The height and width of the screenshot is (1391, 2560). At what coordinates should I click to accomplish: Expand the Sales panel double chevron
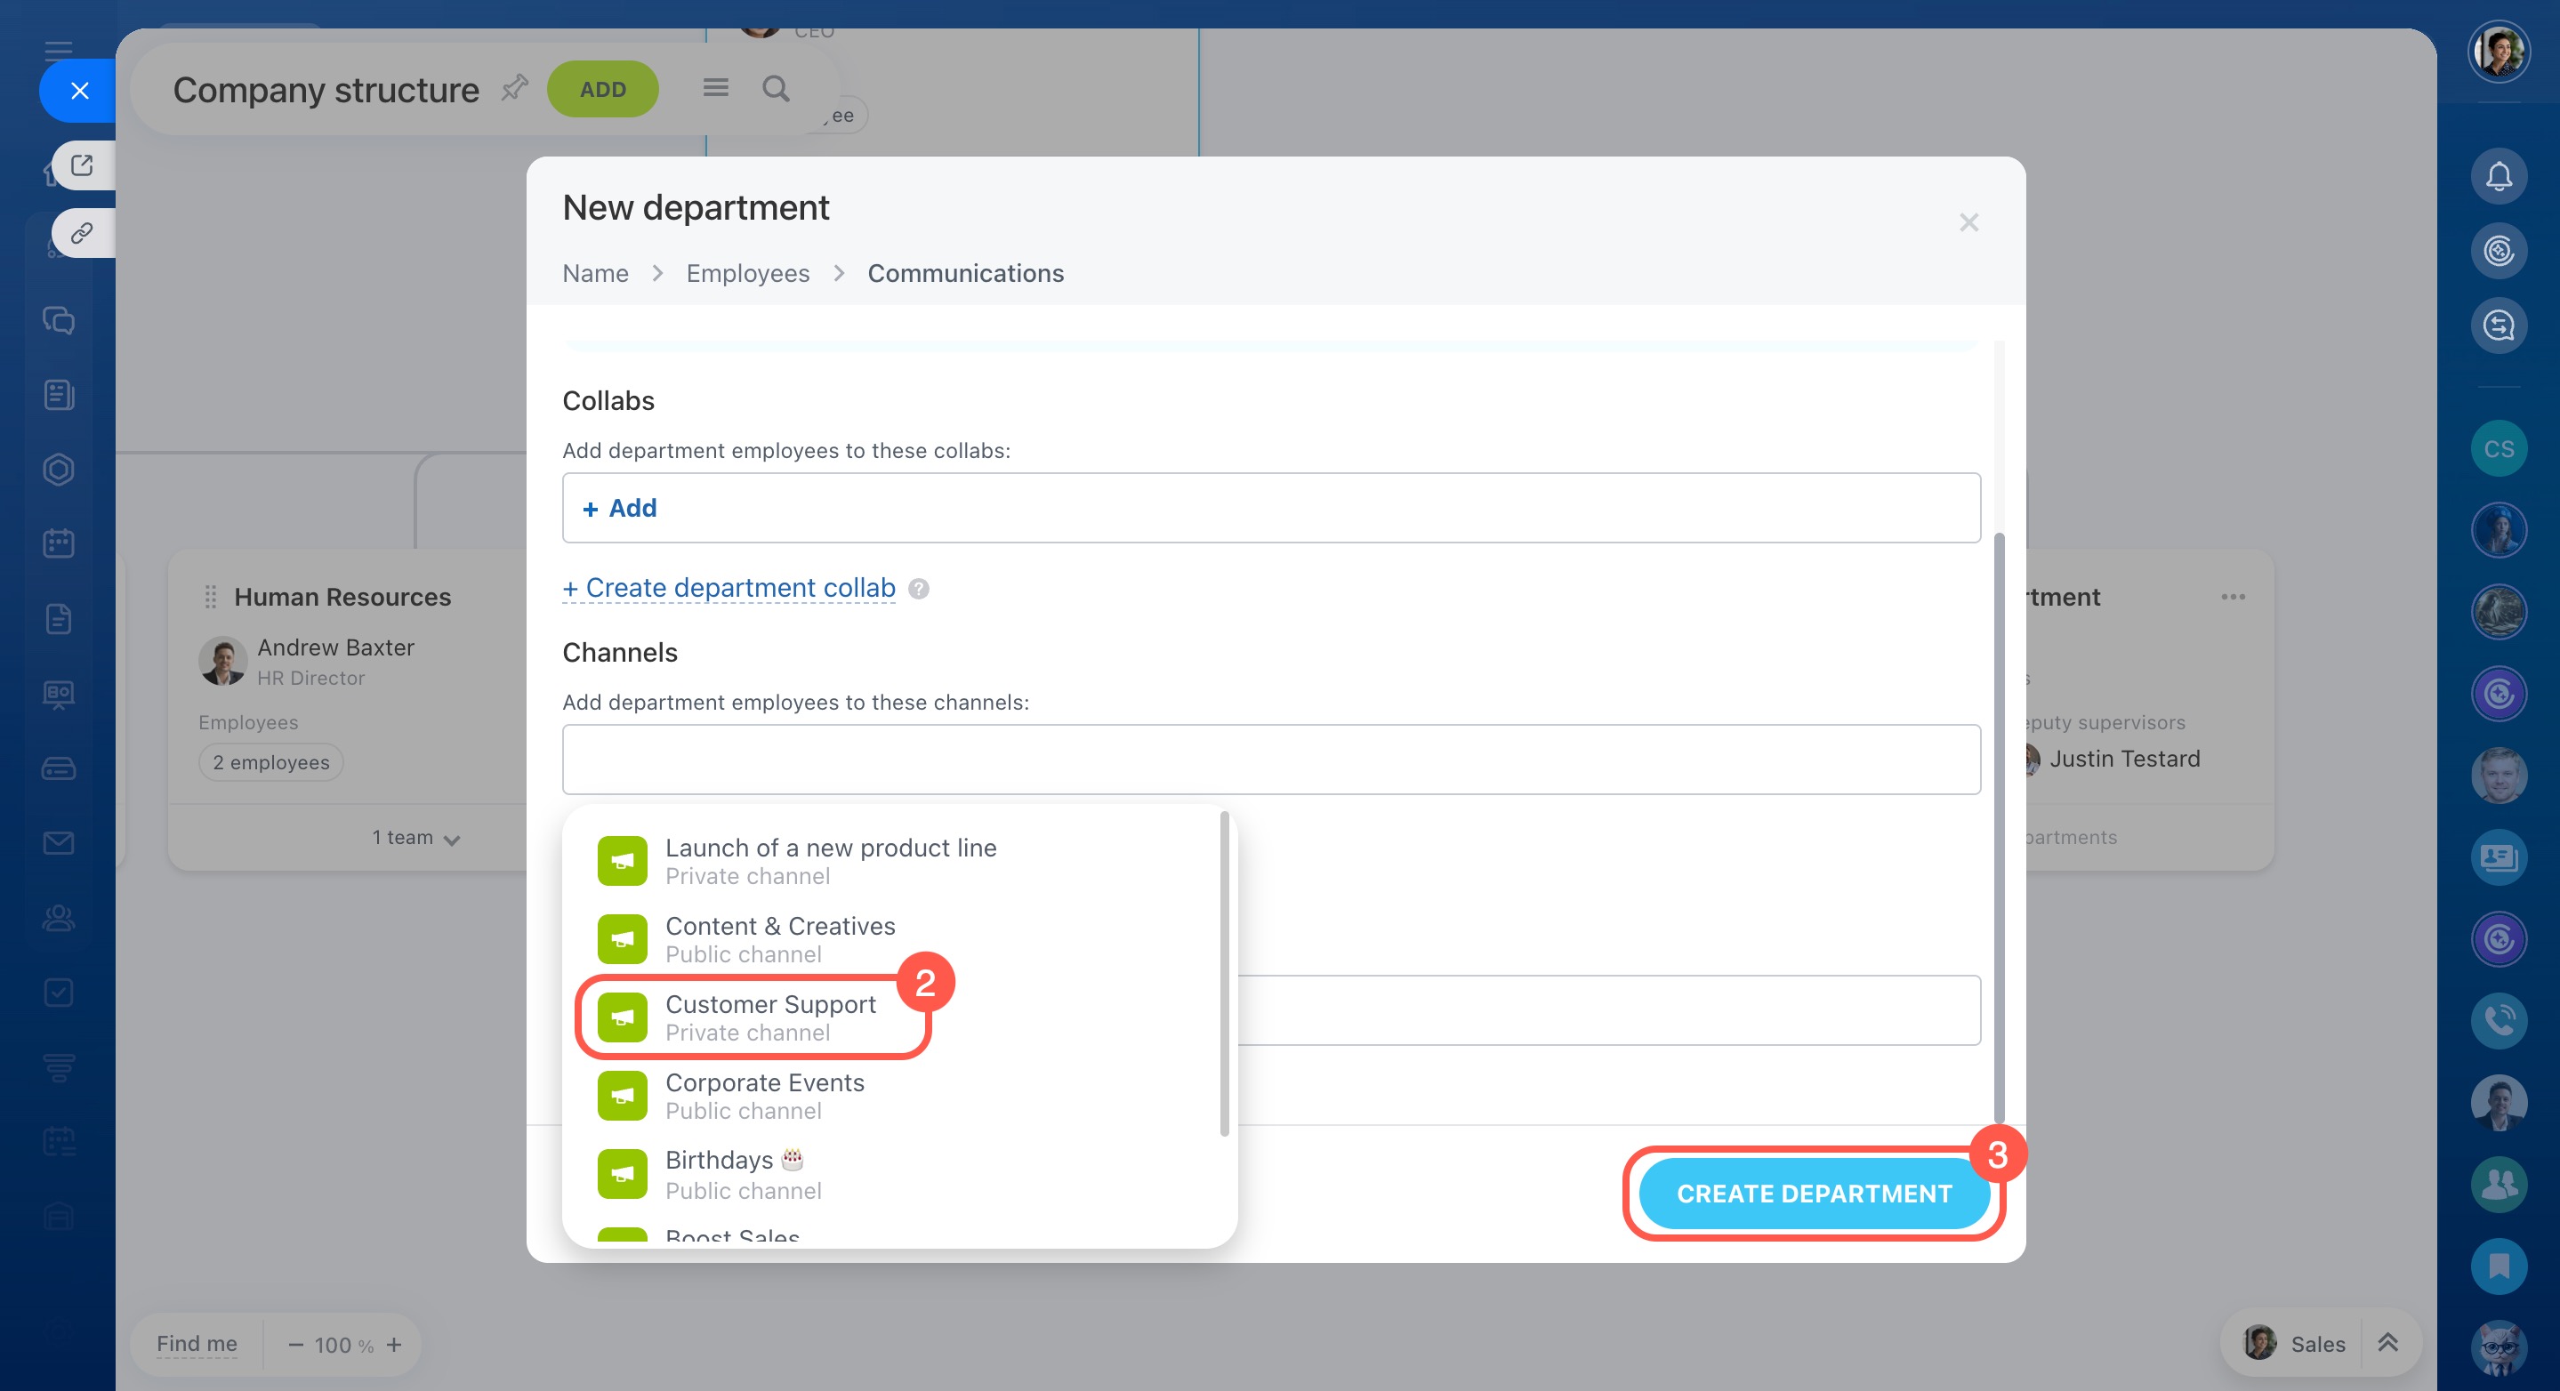(x=2387, y=1342)
